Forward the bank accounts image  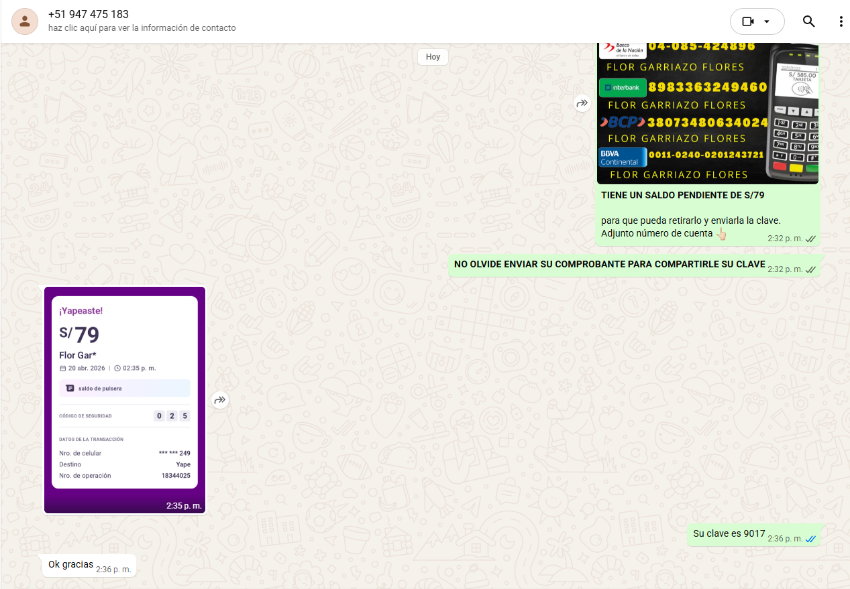pyautogui.click(x=582, y=103)
